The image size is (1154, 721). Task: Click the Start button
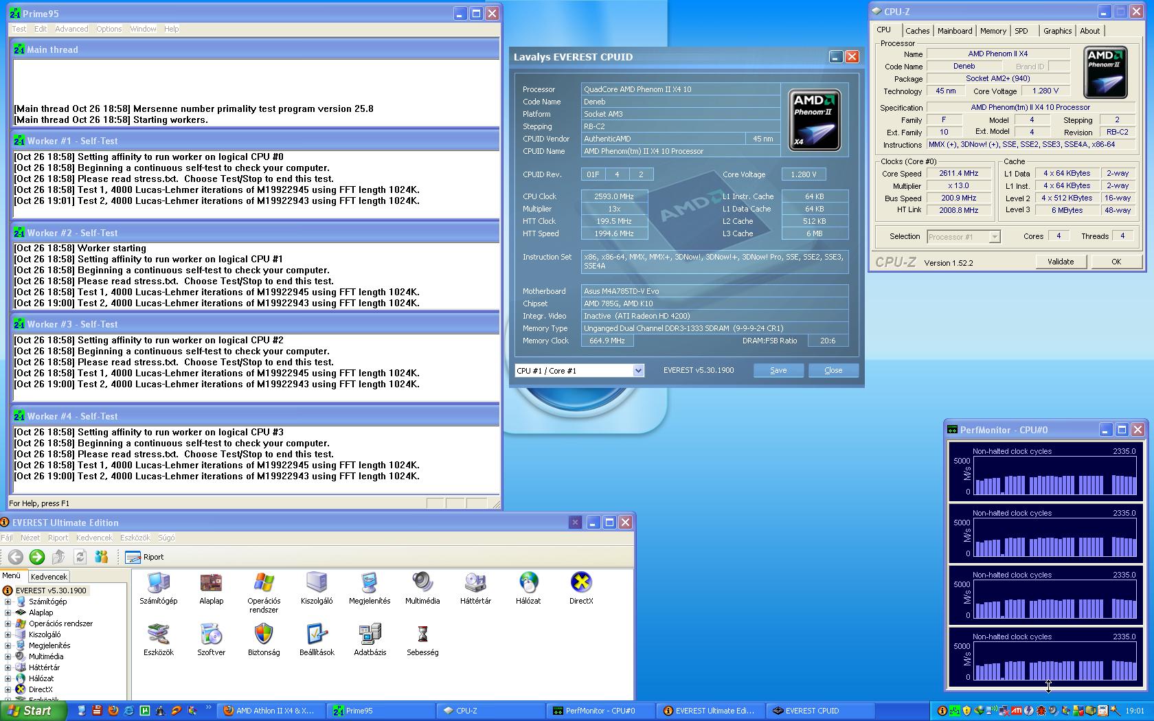(x=34, y=711)
